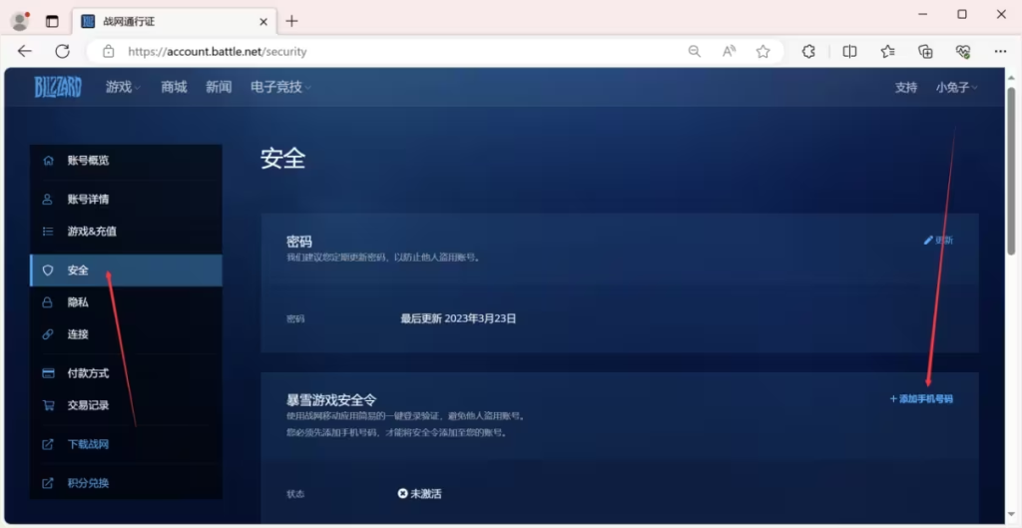
Task: Click the 密码 section heading
Action: tap(299, 242)
